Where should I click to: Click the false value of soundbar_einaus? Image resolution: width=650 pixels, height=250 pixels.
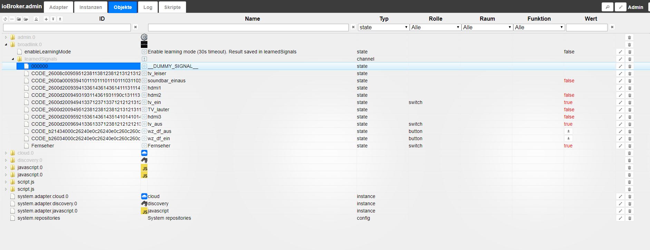569,81
